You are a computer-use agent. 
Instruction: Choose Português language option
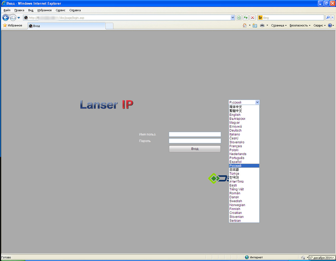(244, 158)
